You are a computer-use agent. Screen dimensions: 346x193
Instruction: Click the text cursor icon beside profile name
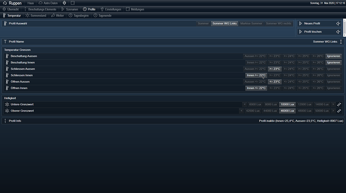(341, 41)
